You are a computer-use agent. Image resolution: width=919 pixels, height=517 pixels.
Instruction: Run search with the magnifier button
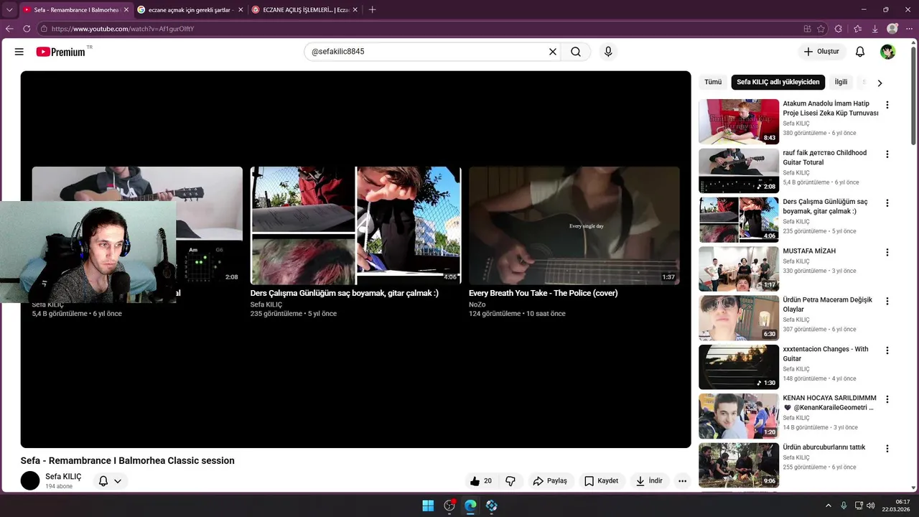point(576,52)
